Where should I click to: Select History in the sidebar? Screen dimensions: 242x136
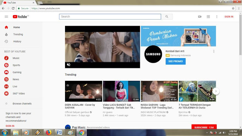click(17, 41)
